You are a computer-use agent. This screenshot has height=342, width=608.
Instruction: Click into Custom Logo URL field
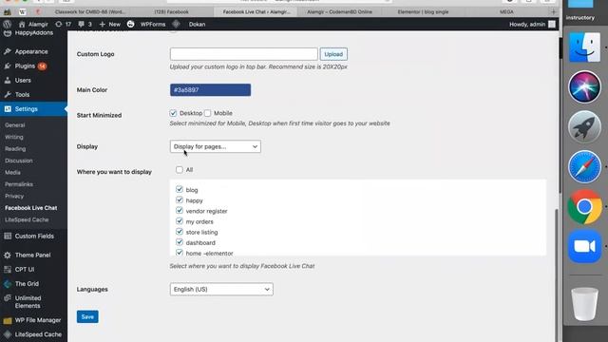[x=243, y=54]
